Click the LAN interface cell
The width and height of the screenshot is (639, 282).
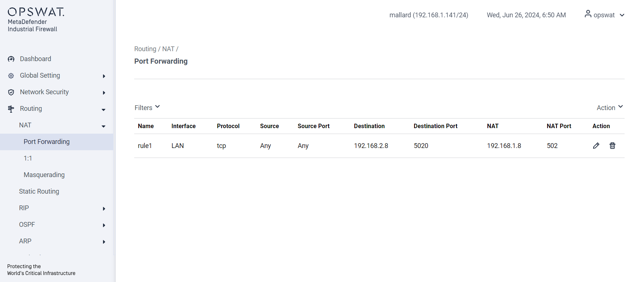point(178,146)
